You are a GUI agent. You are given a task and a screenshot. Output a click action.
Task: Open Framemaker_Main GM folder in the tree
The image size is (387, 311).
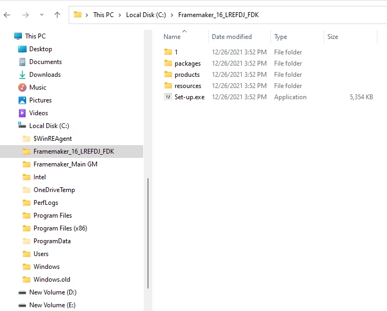[65, 164]
